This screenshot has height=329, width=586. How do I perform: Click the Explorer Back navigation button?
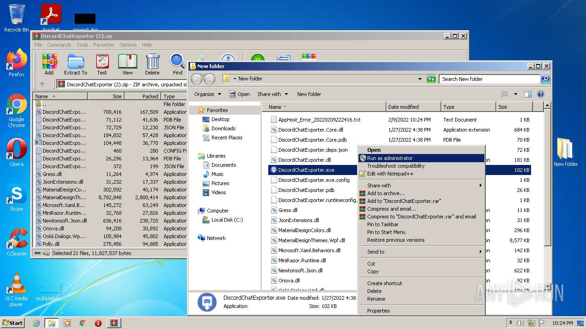pos(197,79)
